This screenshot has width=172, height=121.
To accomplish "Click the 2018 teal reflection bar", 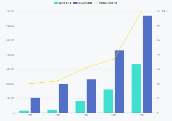I will coord(52,111).
